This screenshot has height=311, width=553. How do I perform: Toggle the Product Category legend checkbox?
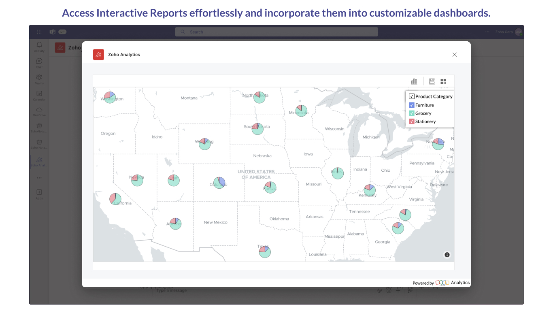coord(412,96)
